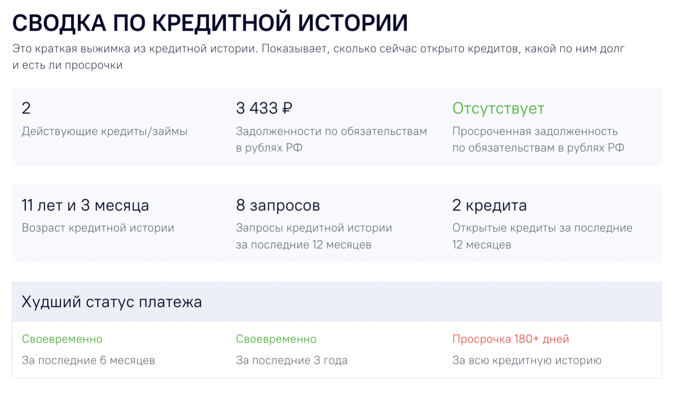Click the label 'За всю кредитную историю'
Screen dimensions: 675x395
tap(527, 360)
